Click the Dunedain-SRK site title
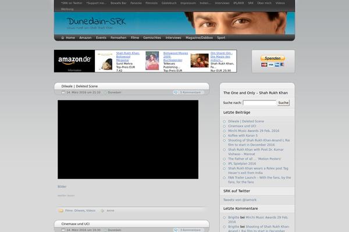The width and height of the screenshot is (349, 232). pyautogui.click(x=96, y=21)
